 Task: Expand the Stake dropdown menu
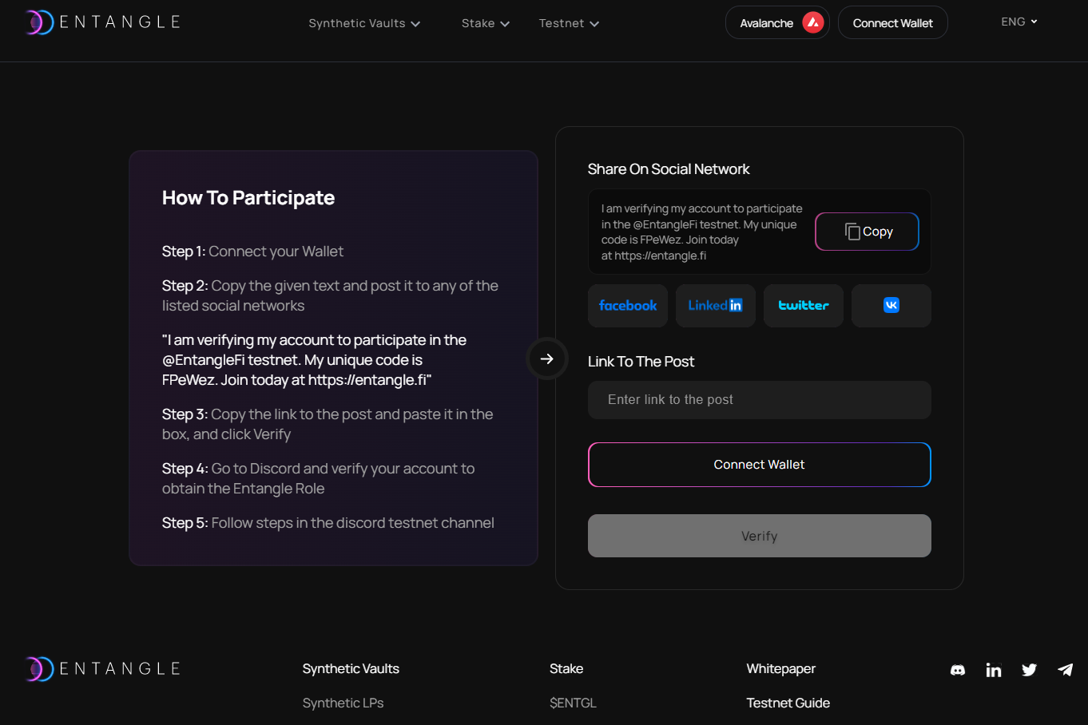pyautogui.click(x=485, y=24)
